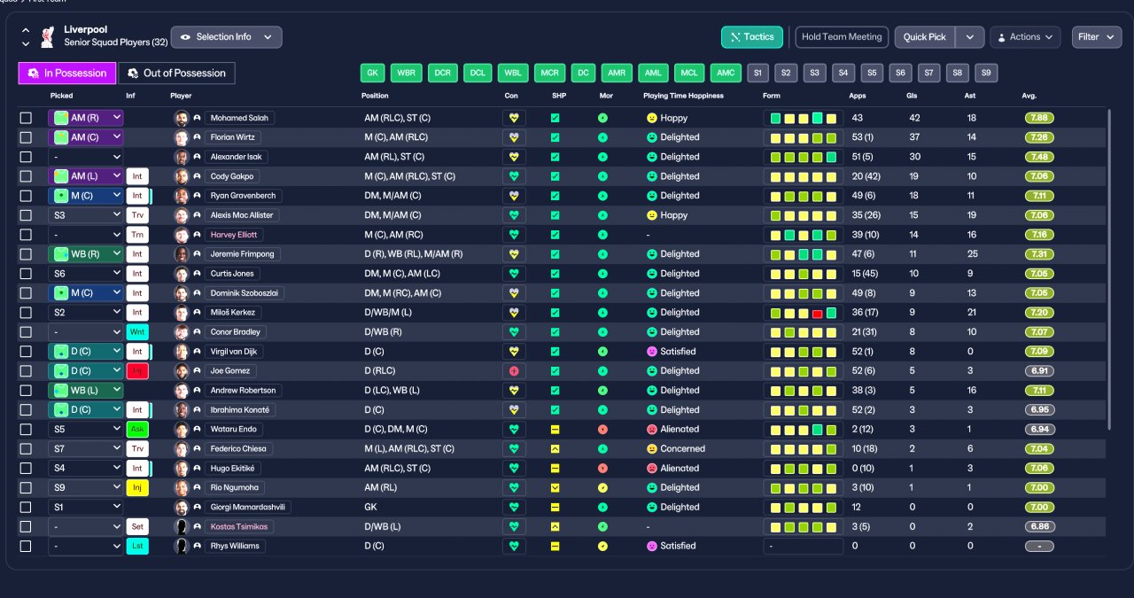The image size is (1134, 598).
Task: Expand the Quick Pick arrow menu
Action: pyautogui.click(x=970, y=37)
